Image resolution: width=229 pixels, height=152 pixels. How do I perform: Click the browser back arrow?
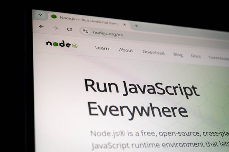coord(41,27)
